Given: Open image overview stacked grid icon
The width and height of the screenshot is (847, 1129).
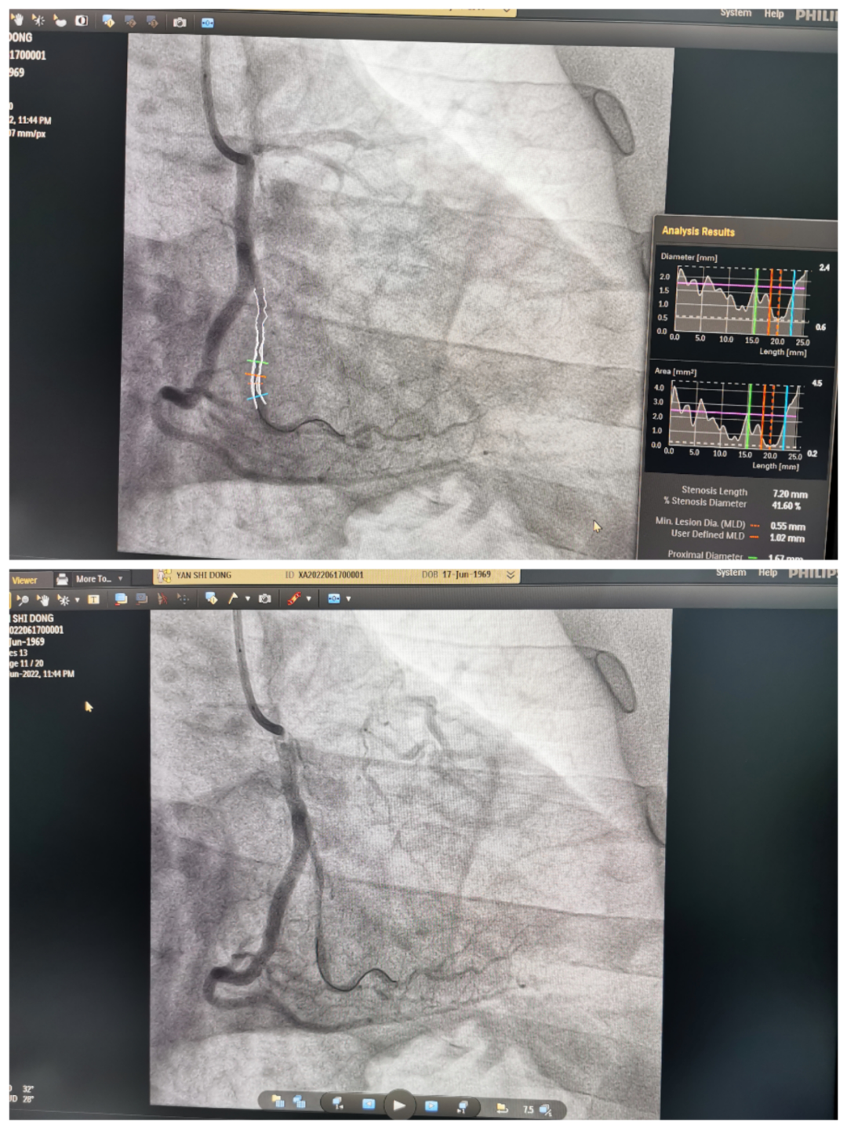Looking at the screenshot, I should (299, 1102).
